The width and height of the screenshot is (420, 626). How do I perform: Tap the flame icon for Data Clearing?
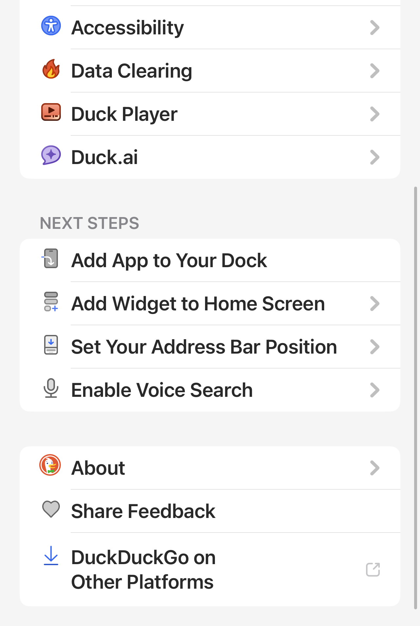pos(51,69)
